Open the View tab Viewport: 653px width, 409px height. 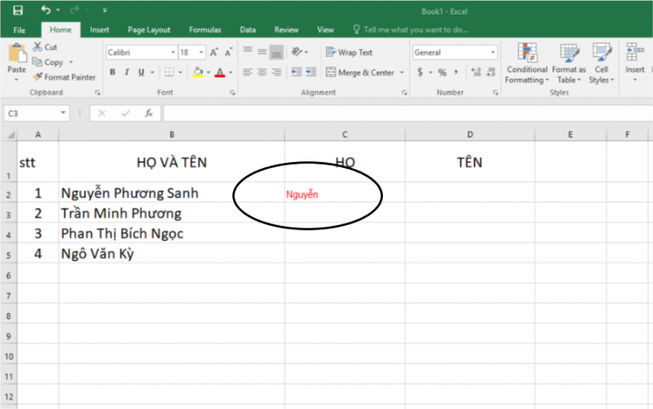pos(325,30)
